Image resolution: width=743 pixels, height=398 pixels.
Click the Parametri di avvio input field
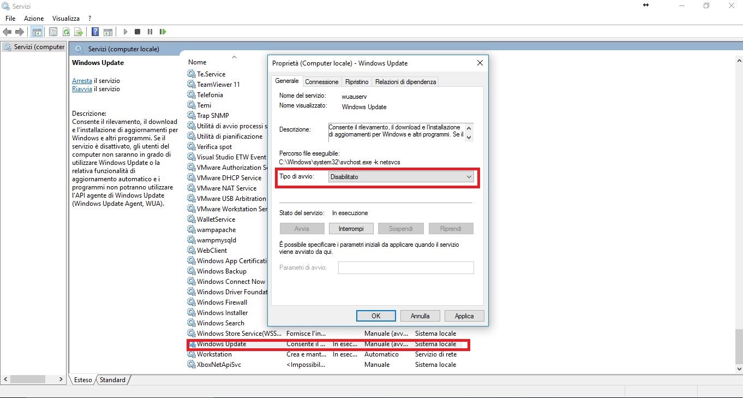(406, 268)
